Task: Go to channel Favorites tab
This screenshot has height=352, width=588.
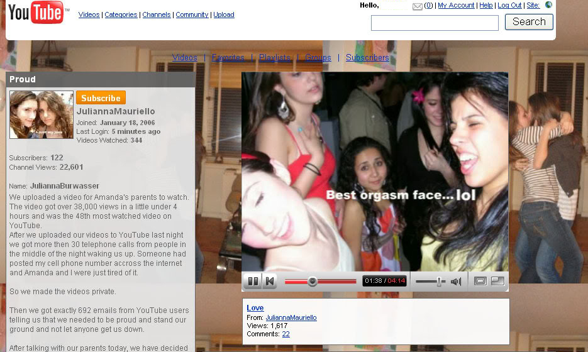Action: tap(228, 57)
